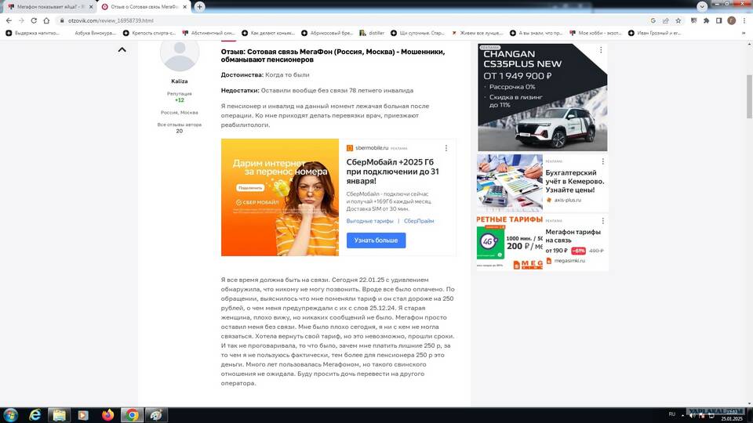Screen dimensions: 753x423
Task: Go back using the browser back arrow
Action: (9, 20)
